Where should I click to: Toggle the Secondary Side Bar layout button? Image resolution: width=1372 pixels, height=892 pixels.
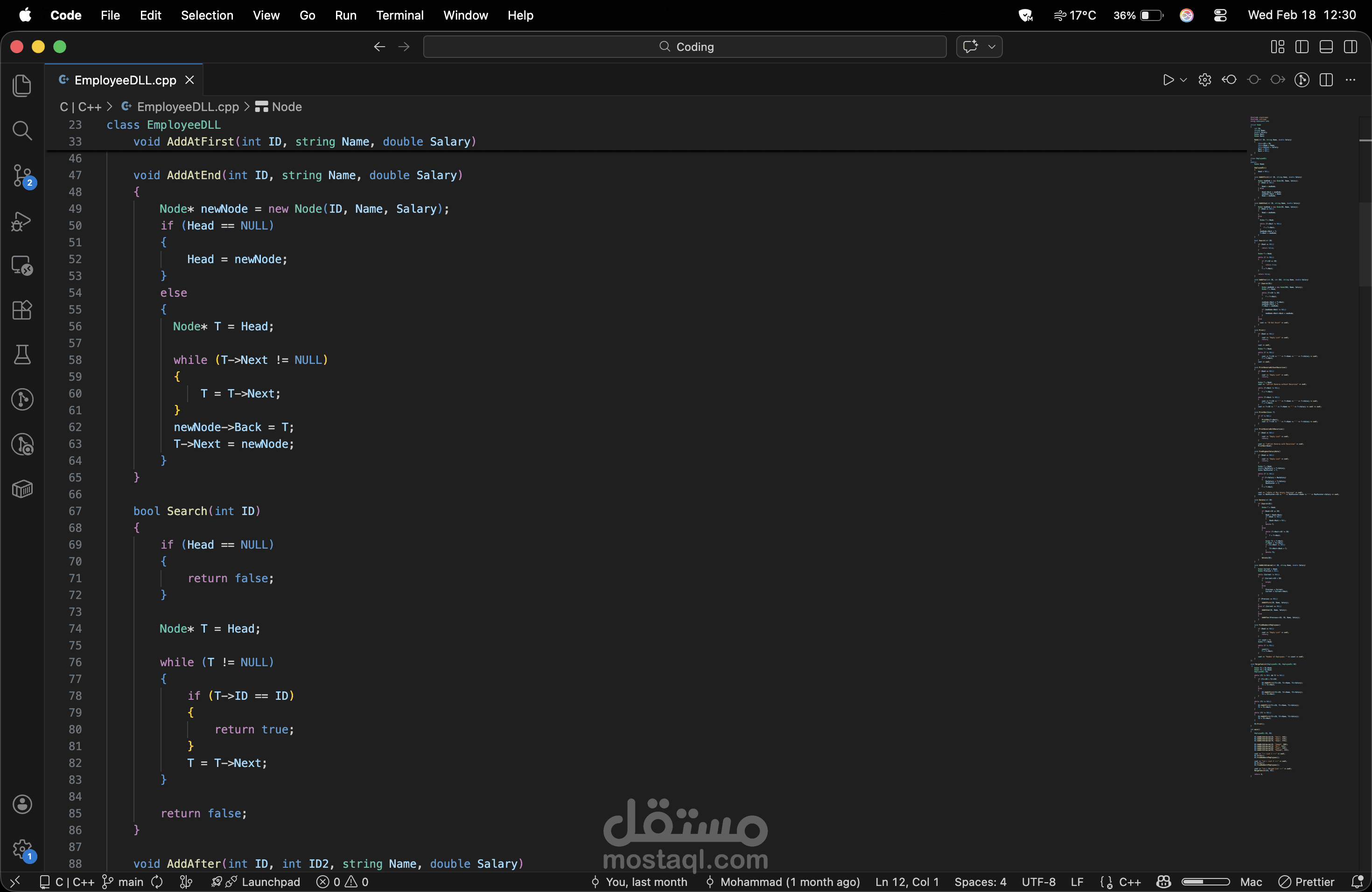tap(1350, 47)
